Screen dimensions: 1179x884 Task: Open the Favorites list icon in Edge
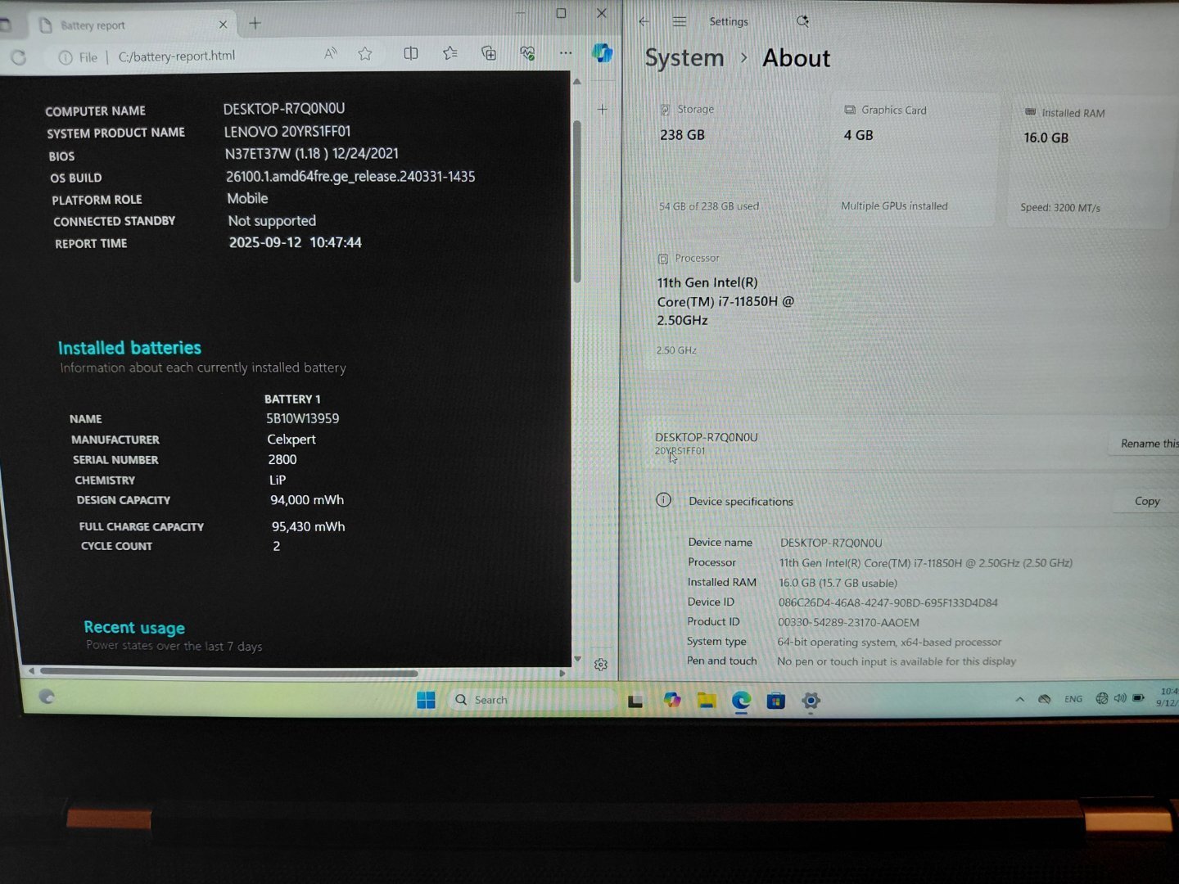449,53
